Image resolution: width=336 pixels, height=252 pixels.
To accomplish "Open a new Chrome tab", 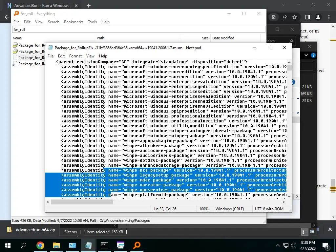I will point(89,6).
